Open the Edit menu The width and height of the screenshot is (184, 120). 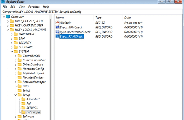click(x=13, y=7)
